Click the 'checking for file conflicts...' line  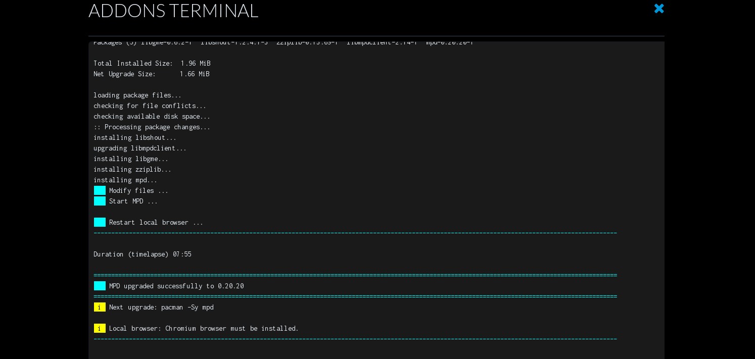tap(150, 106)
